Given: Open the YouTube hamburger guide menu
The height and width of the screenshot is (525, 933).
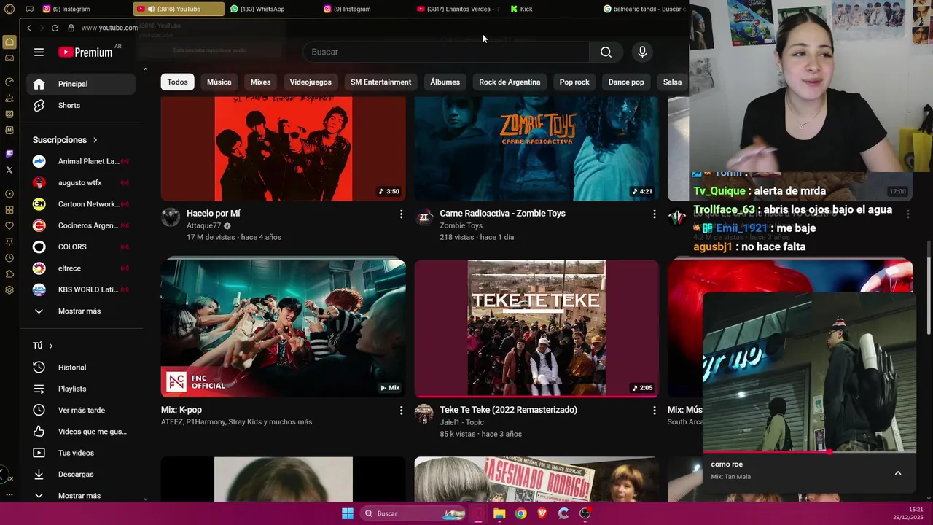Looking at the screenshot, I should 39,52.
